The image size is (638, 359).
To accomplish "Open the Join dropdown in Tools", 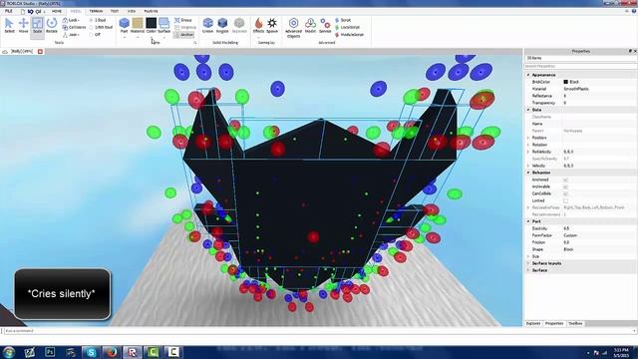I will [71, 35].
